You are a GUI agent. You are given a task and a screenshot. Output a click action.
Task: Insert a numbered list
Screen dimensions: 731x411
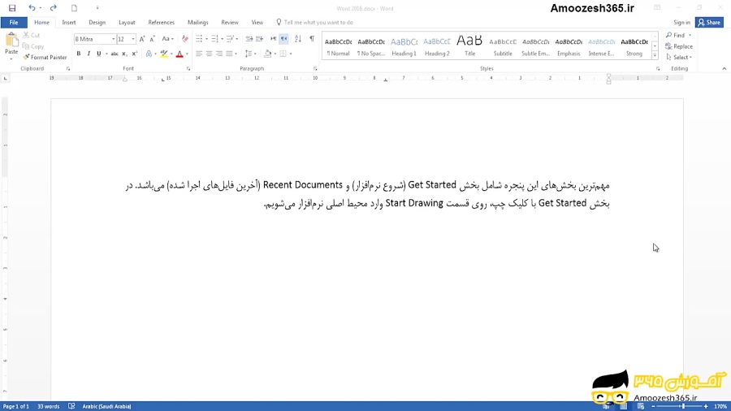(x=214, y=39)
